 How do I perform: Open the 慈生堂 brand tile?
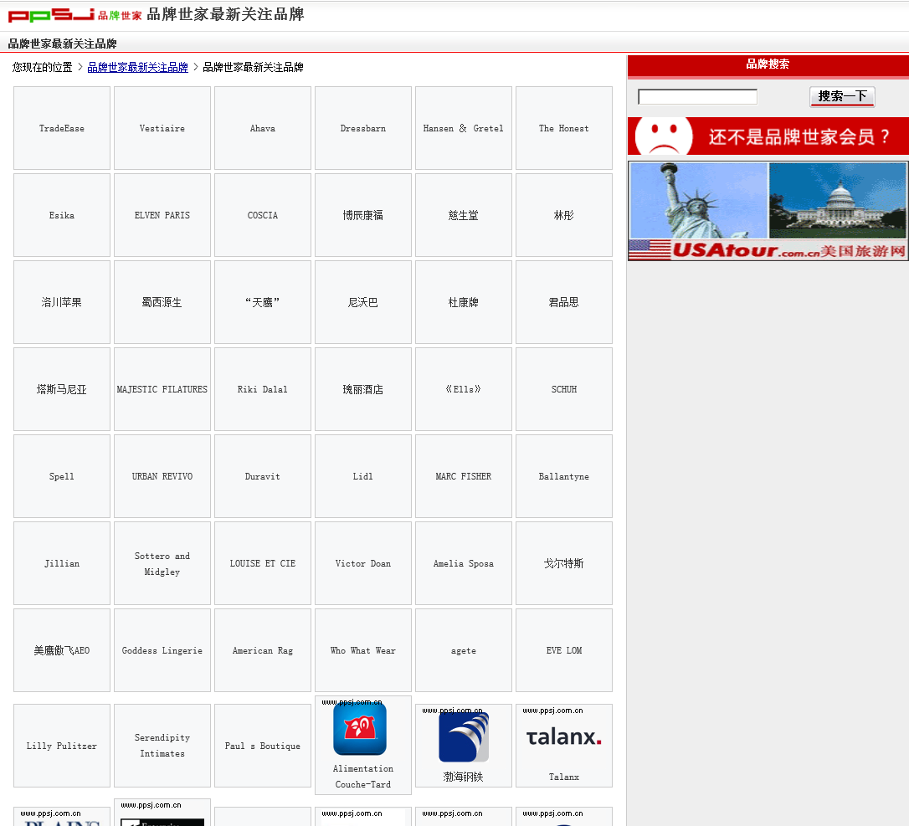(x=463, y=215)
